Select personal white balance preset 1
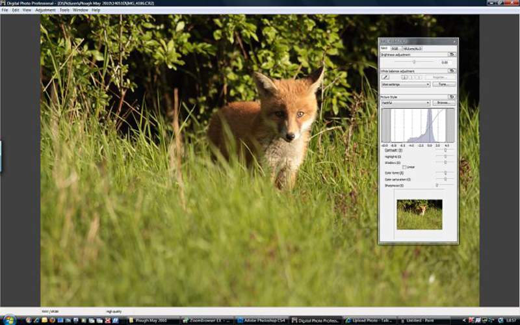The image size is (520, 325). (404, 77)
